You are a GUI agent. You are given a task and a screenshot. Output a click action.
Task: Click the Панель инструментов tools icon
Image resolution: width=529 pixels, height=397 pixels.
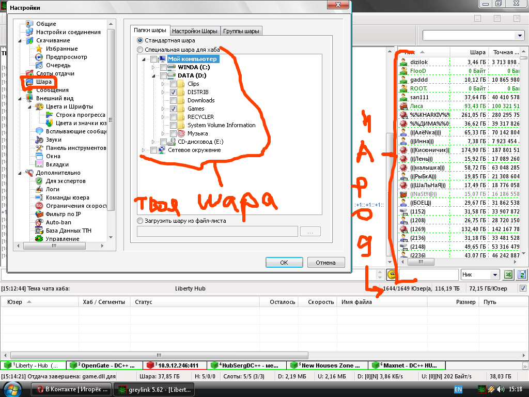39,148
